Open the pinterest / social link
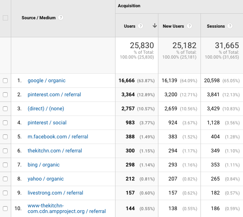243x217 pixels. point(47,123)
